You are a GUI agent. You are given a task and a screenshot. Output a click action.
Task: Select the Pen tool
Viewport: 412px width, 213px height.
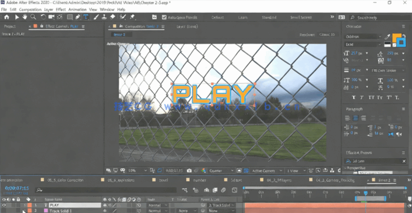coord(78,17)
